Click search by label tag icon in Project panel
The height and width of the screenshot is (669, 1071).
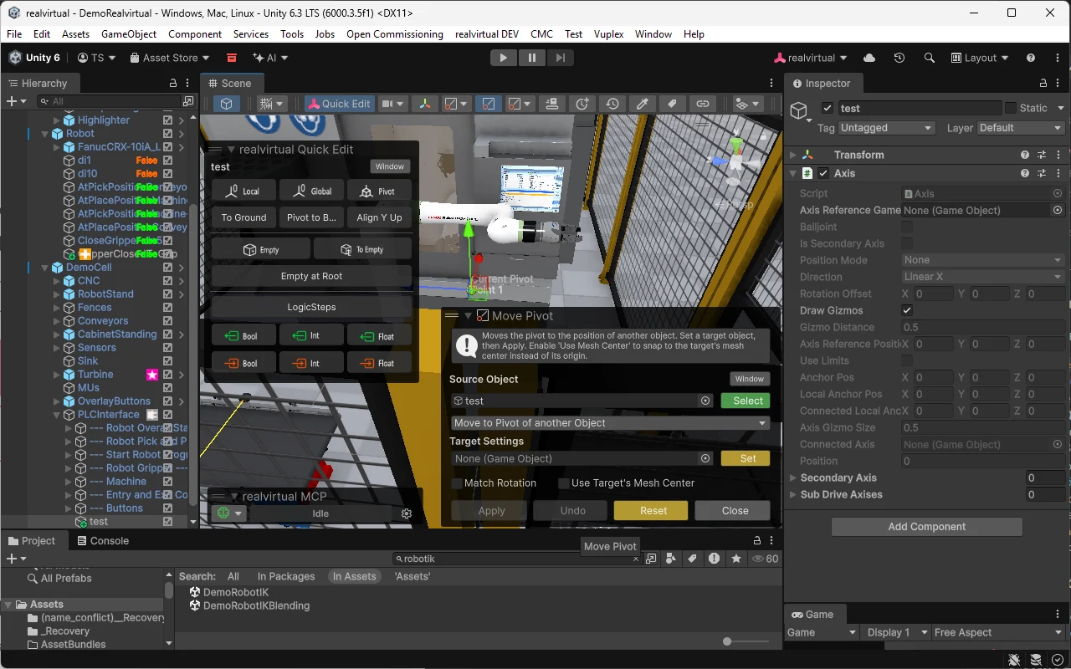[x=692, y=559]
